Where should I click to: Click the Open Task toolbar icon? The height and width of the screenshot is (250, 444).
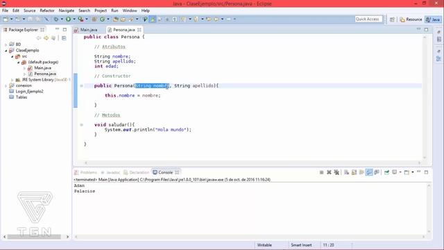point(123,19)
